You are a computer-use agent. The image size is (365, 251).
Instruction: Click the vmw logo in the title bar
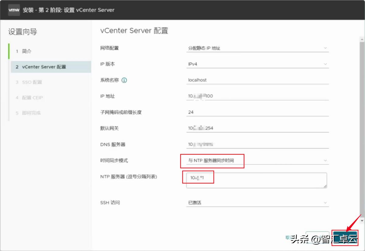14,10
